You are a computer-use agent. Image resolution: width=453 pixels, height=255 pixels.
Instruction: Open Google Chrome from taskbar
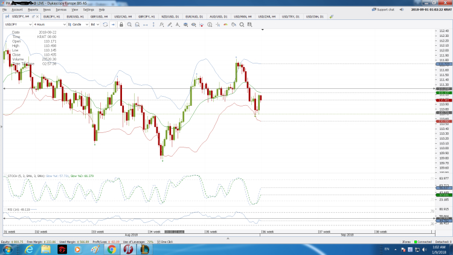112,249
